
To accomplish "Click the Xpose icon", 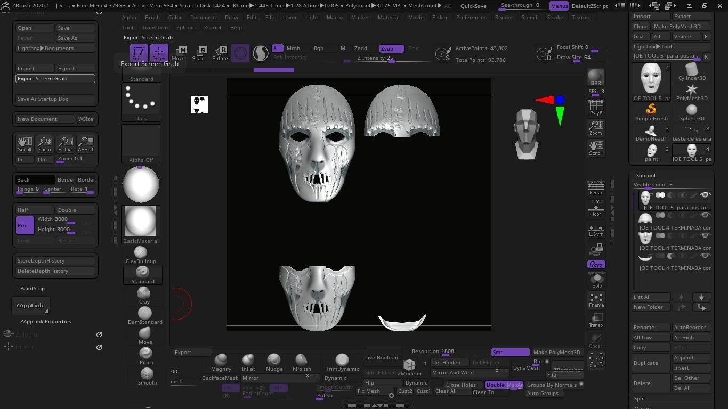I will [x=596, y=361].
